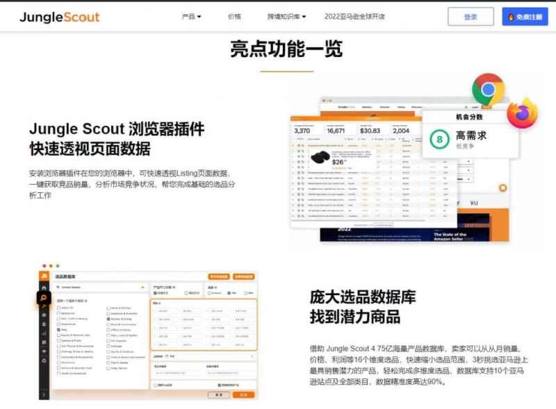Click the orange magnifier search sidebar icon
The image size is (556, 409).
(x=44, y=299)
